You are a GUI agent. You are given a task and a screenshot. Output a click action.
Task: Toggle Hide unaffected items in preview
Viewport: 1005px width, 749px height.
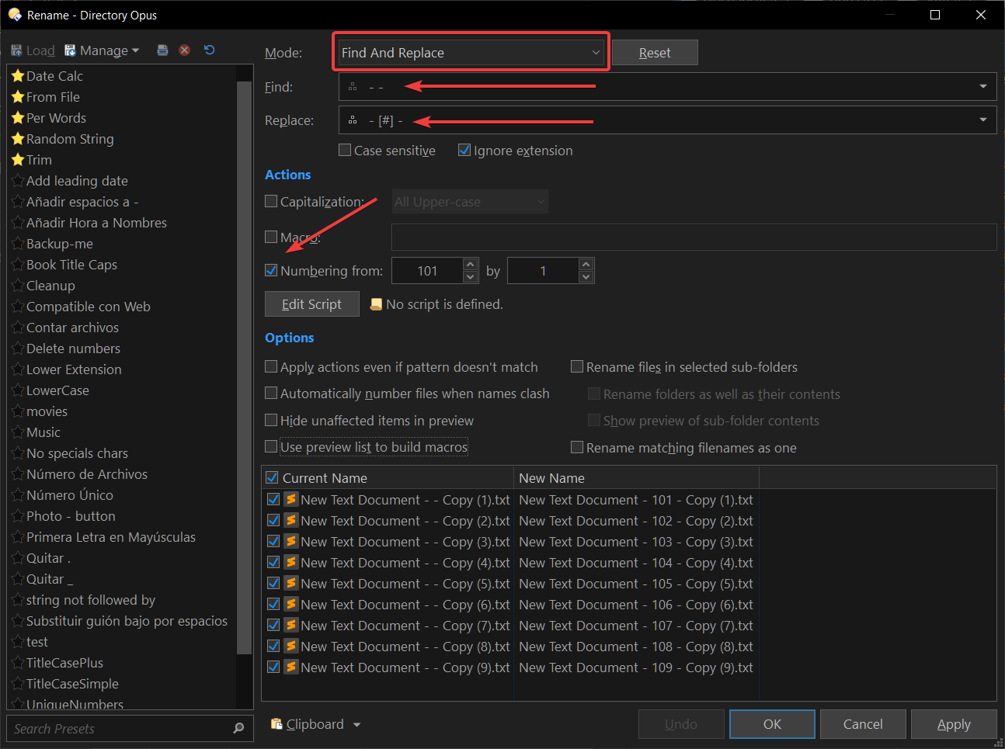[271, 421]
